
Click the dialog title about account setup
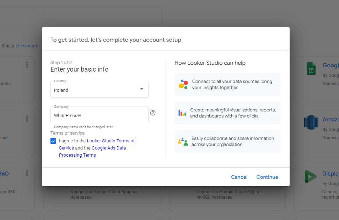point(116,40)
